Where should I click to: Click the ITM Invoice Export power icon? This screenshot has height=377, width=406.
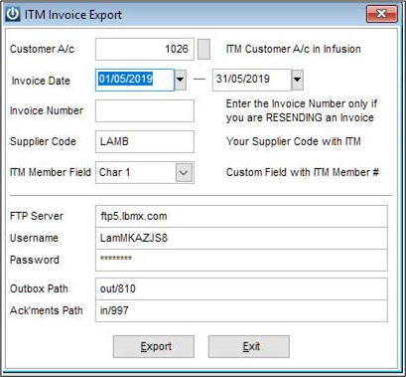pyautogui.click(x=13, y=15)
